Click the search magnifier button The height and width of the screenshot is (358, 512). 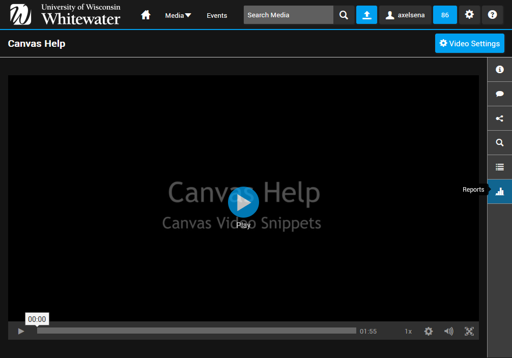(344, 15)
